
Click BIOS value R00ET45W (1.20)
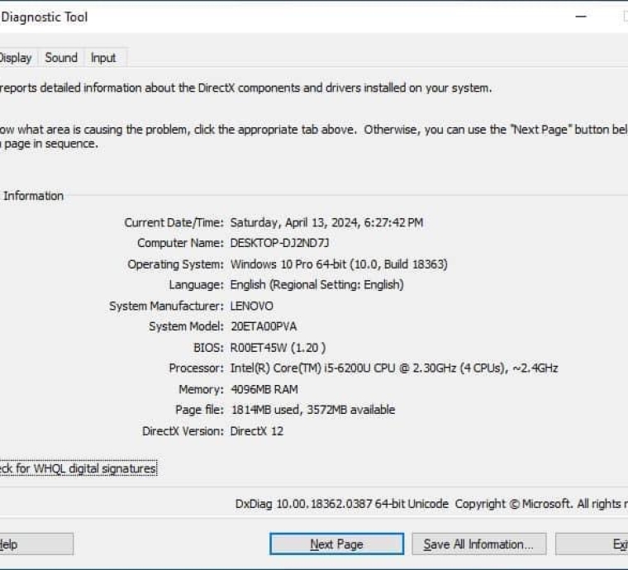(x=278, y=348)
